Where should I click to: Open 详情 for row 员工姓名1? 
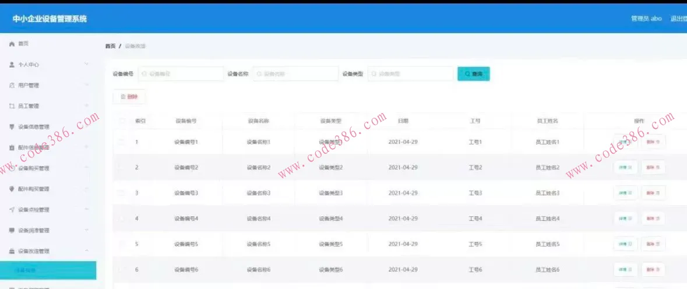coord(625,142)
